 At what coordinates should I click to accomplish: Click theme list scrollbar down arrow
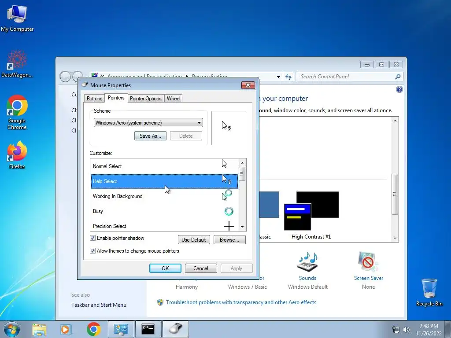(395, 238)
